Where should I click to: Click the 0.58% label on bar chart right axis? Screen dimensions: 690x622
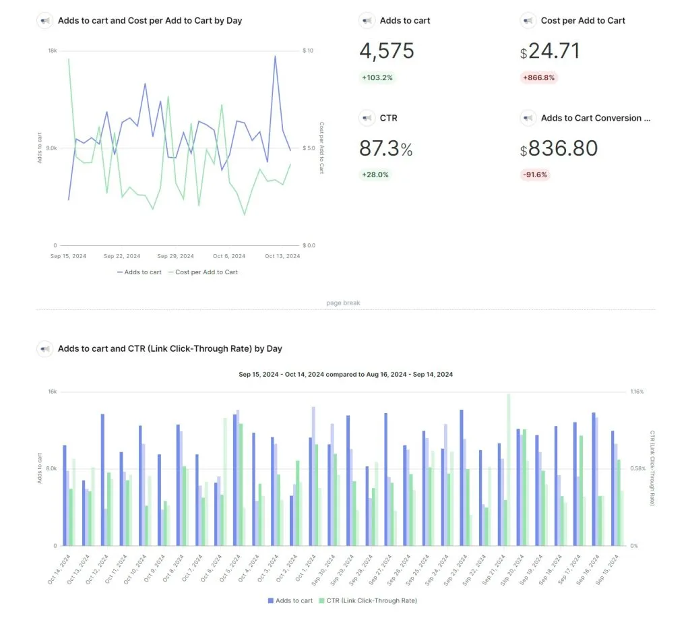pos(638,469)
